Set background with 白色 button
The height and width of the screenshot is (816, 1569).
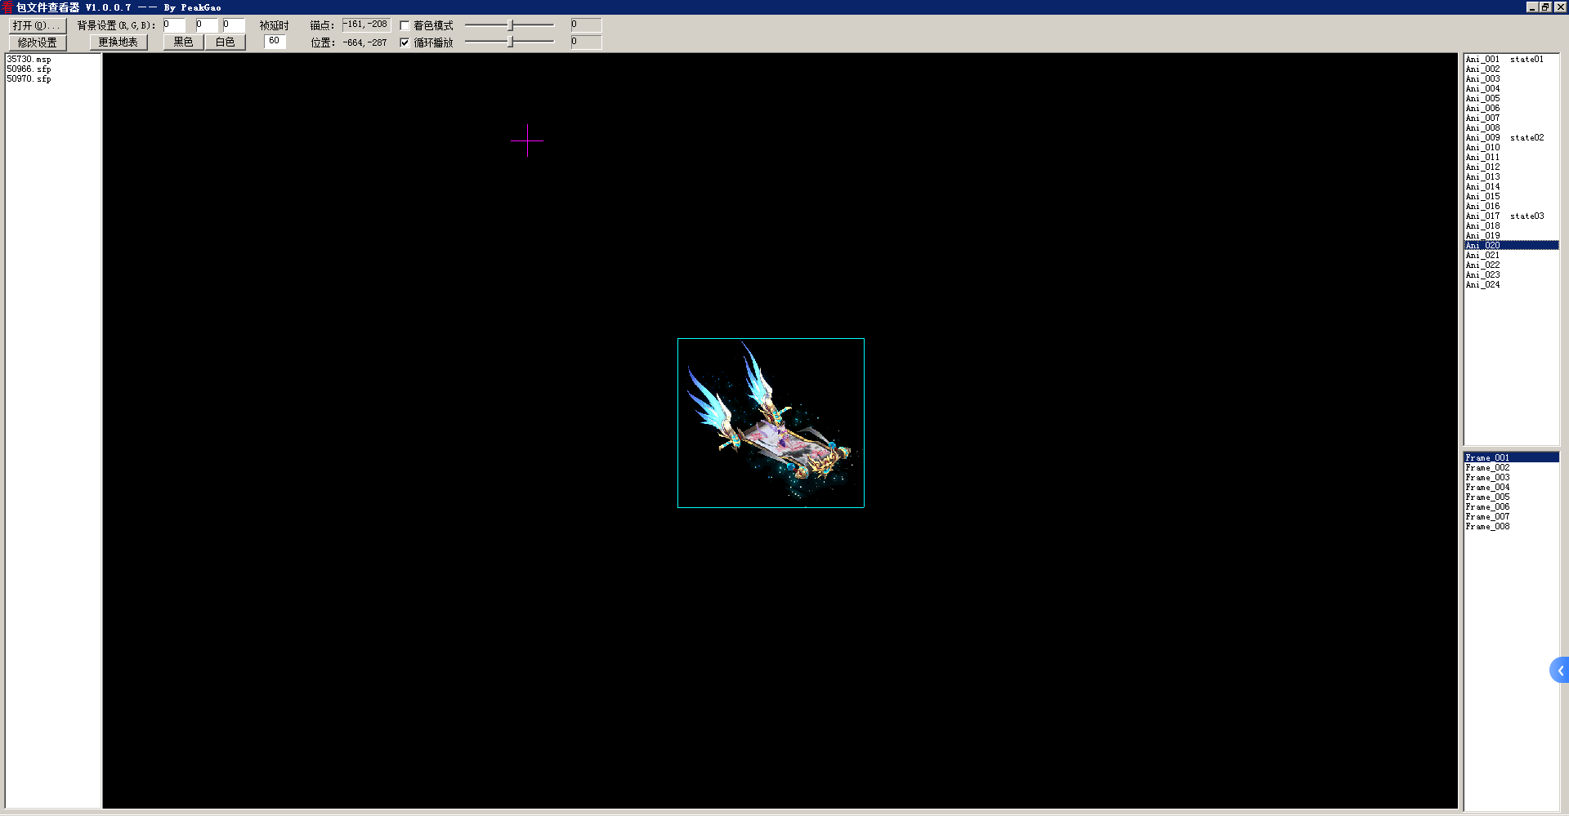click(225, 42)
